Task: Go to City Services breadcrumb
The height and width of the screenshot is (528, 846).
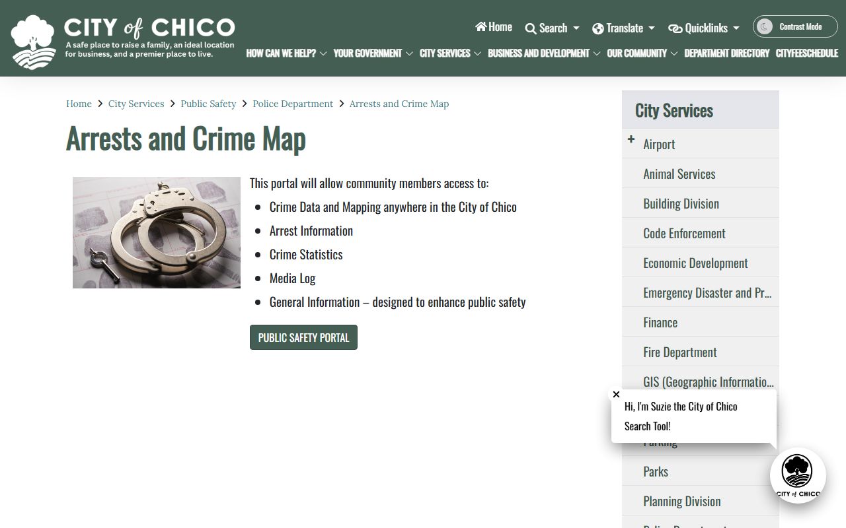Action: 136,104
